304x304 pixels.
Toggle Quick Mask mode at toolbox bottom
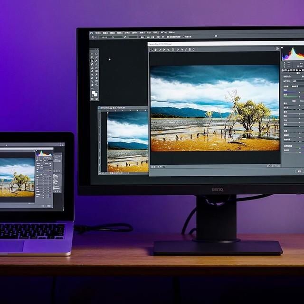[92, 99]
